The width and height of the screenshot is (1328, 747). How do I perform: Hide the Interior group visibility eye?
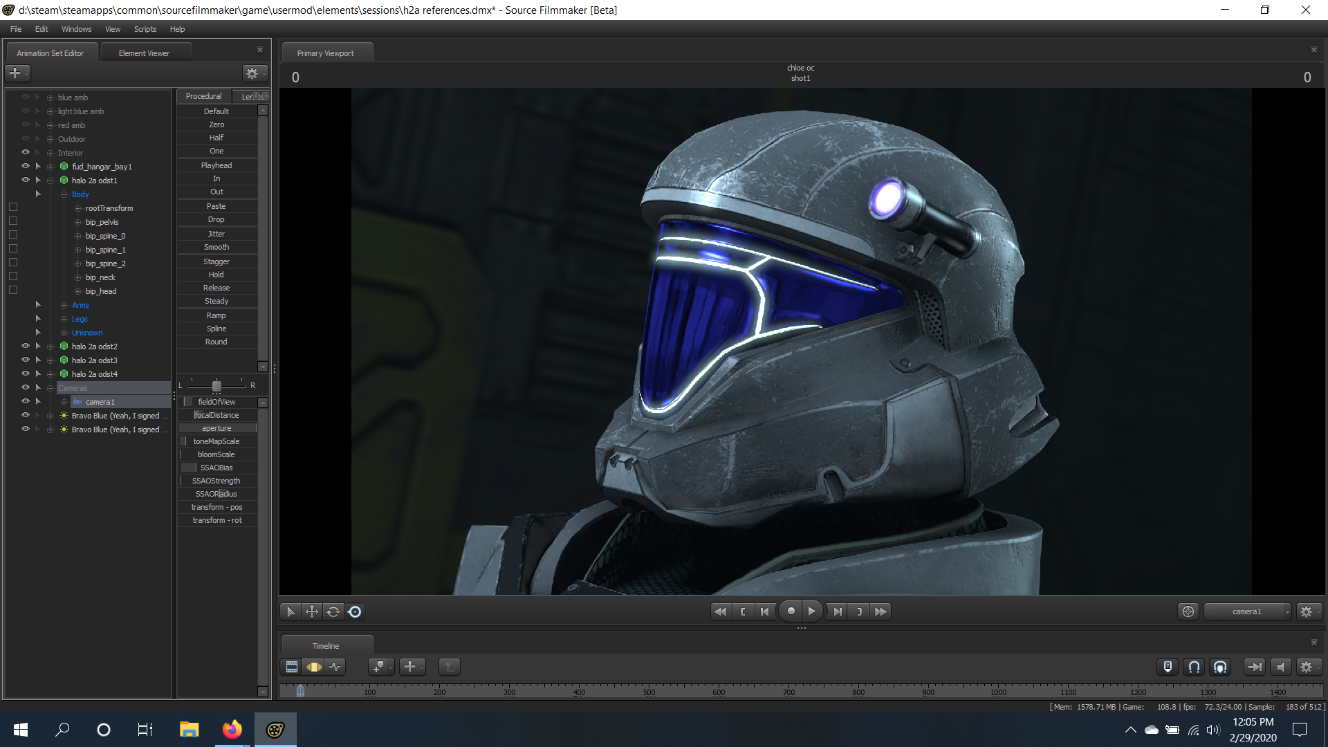pyautogui.click(x=26, y=152)
